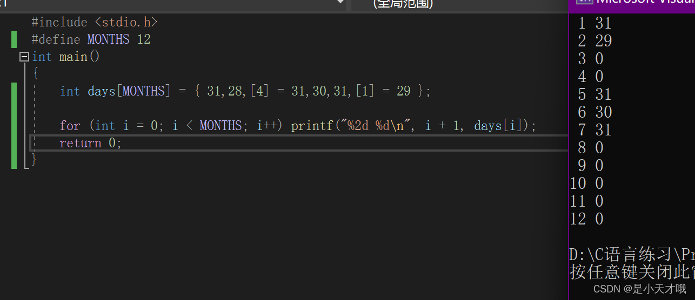This screenshot has height=300, width=695.
Task: Click the value 12 in #define line
Action: click(144, 39)
